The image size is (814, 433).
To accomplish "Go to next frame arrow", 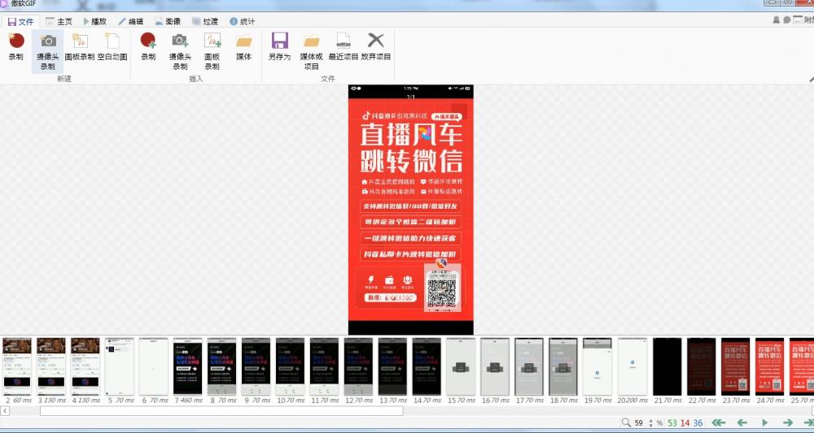I will [787, 422].
